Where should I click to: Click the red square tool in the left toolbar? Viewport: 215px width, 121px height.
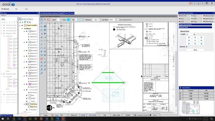[42, 59]
